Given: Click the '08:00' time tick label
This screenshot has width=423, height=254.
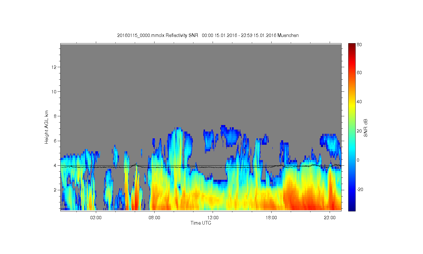Looking at the screenshot, I should coord(154,218).
